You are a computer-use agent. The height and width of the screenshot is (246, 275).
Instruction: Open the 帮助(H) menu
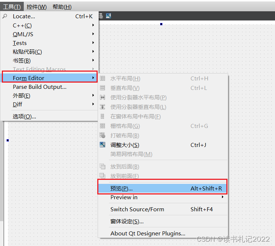coord(62,7)
